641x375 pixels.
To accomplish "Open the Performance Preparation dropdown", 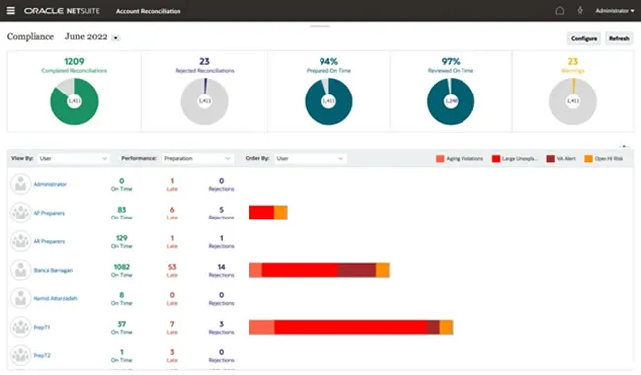I will [197, 158].
